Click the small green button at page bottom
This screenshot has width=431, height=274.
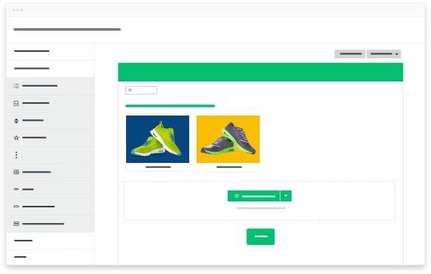pyautogui.click(x=260, y=236)
